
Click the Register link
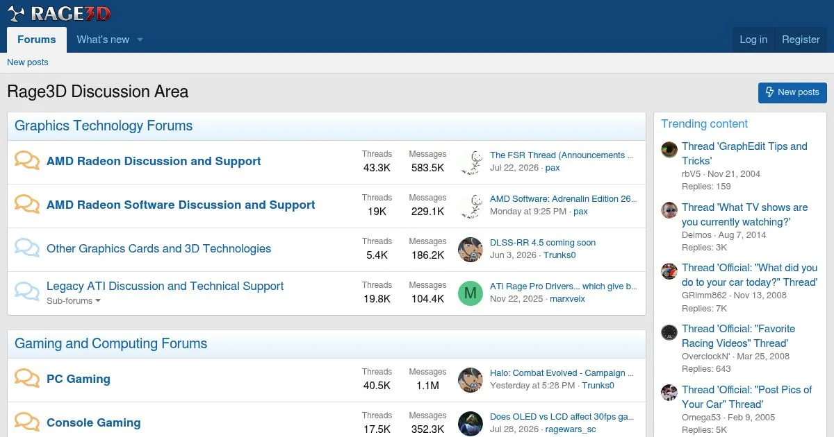801,40
